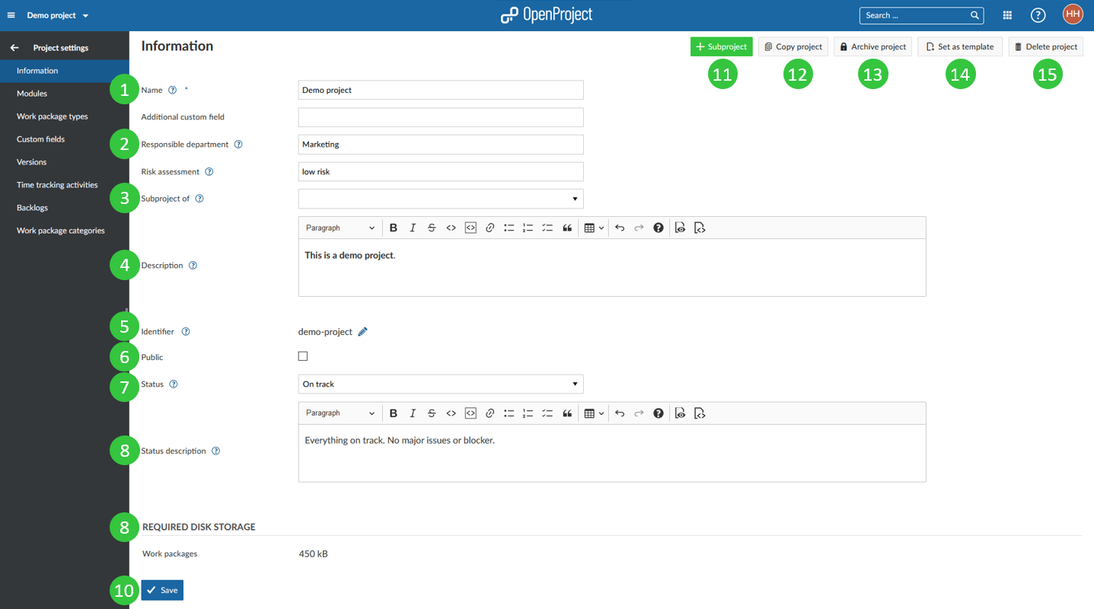Open Paragraph dropdown in Description editor
Viewport: 1094px width, 609px height.
tap(340, 228)
